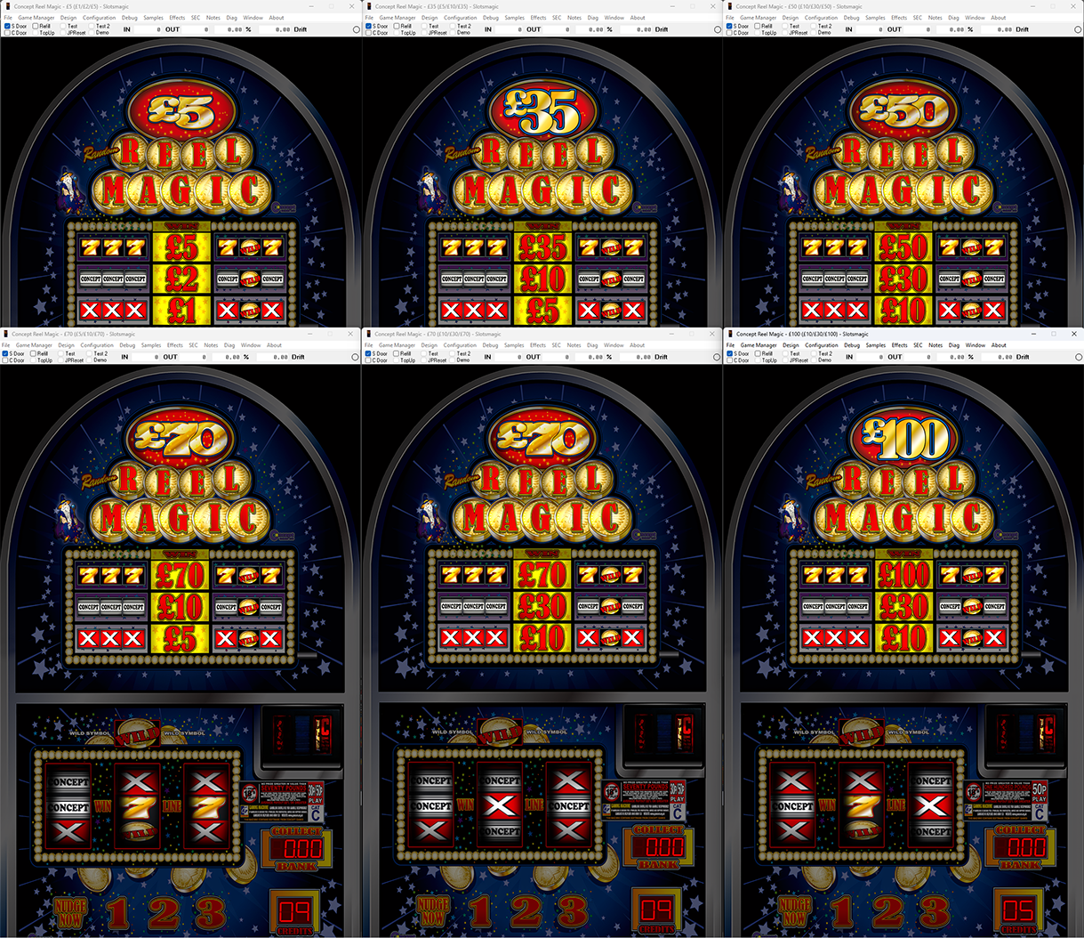Click the round status lamp in the £50 window
The height and width of the screenshot is (938, 1084).
1079,29
